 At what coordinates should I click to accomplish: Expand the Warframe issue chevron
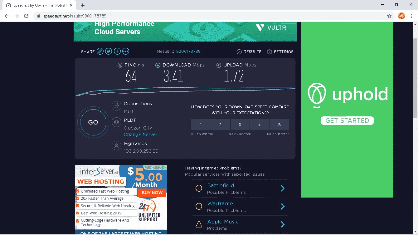pos(282,206)
